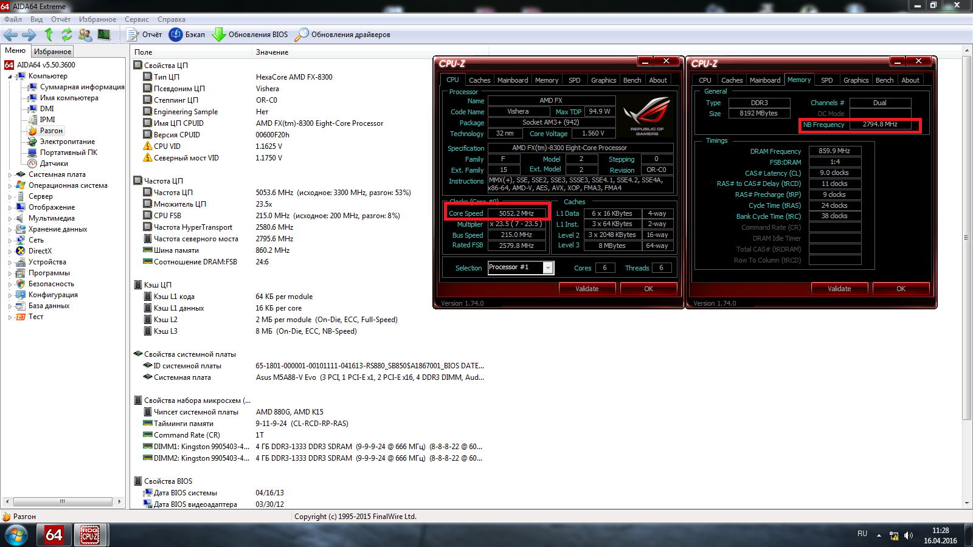Expand the Конфигурация branch
Viewport: 973px width, 547px height.
tap(10, 295)
